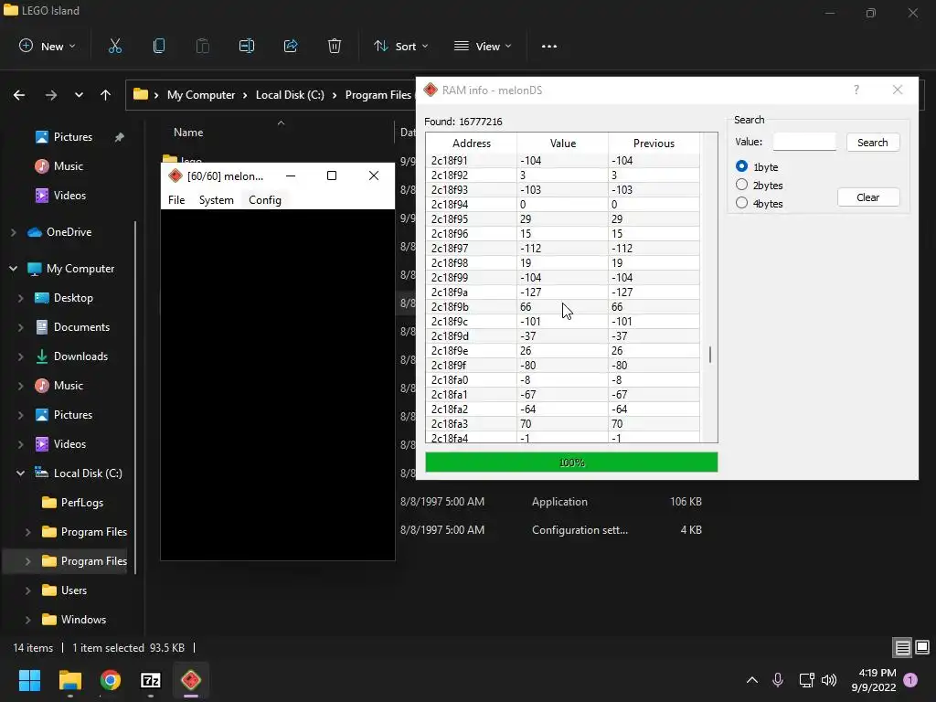Click the network tray icon
This screenshot has height=702, width=936.
pyautogui.click(x=806, y=680)
